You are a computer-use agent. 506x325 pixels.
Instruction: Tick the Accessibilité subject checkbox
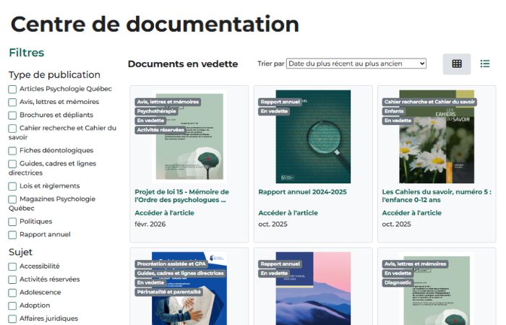[x=12, y=266]
